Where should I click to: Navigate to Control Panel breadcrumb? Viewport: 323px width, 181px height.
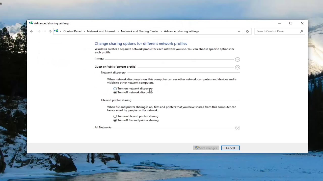click(x=72, y=31)
